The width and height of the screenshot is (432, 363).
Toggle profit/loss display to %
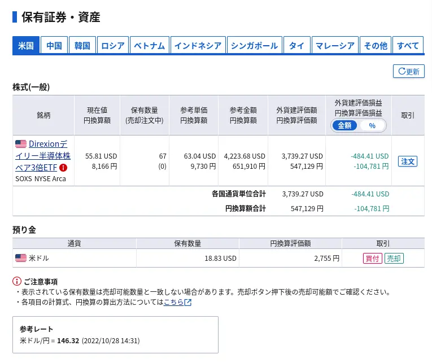pos(372,125)
